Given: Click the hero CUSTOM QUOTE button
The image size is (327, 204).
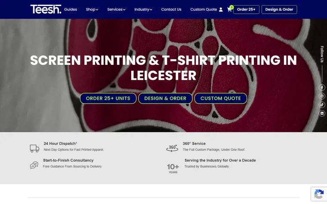Looking at the screenshot, I should 221,98.
